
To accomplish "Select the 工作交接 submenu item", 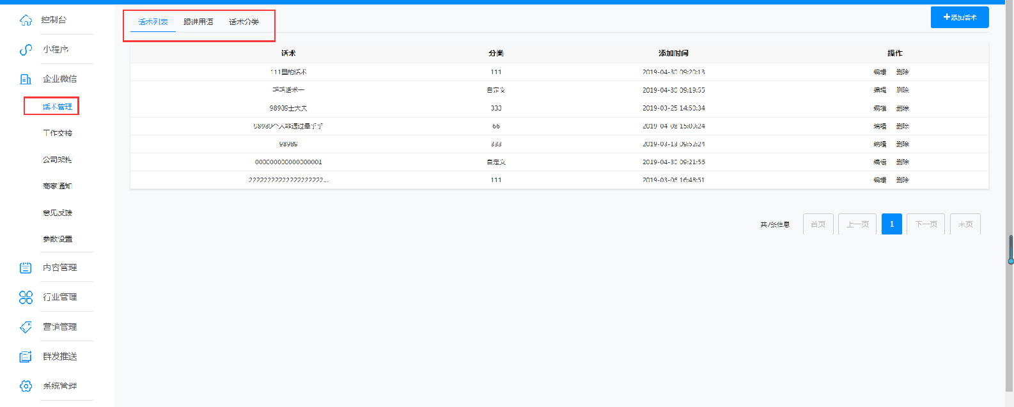I will tap(58, 133).
